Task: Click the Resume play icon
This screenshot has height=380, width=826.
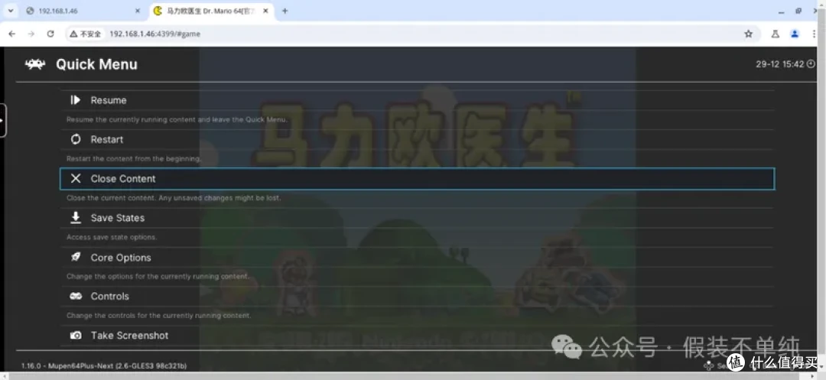Action: point(75,100)
